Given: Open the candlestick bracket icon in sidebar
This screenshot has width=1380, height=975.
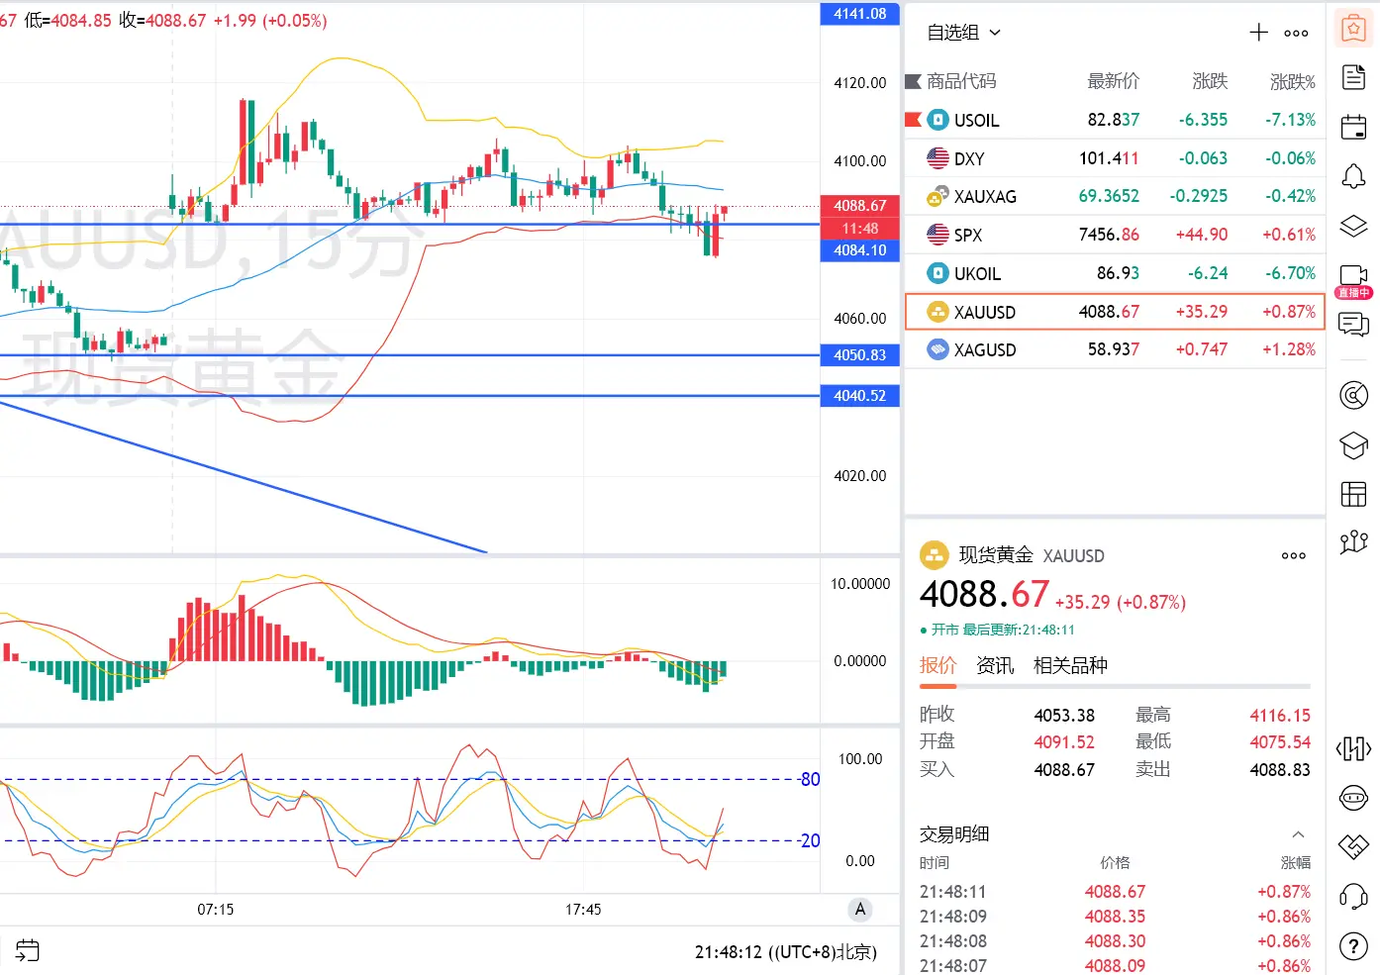Looking at the screenshot, I should point(1353,748).
